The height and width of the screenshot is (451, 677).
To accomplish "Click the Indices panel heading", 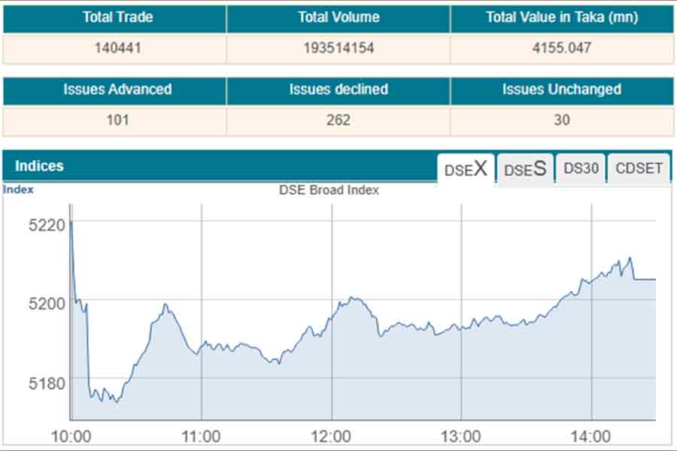I will [x=39, y=166].
